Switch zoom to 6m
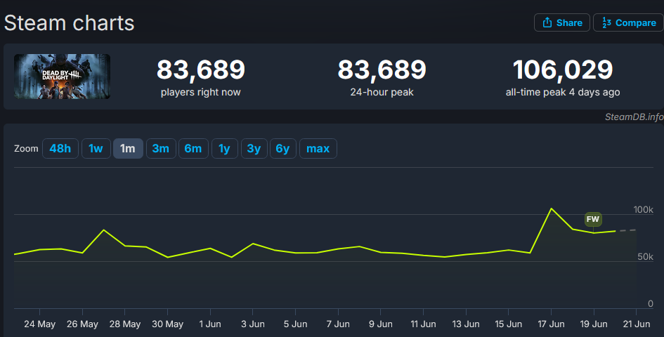Screen dimensions: 664x337 tap(193, 149)
